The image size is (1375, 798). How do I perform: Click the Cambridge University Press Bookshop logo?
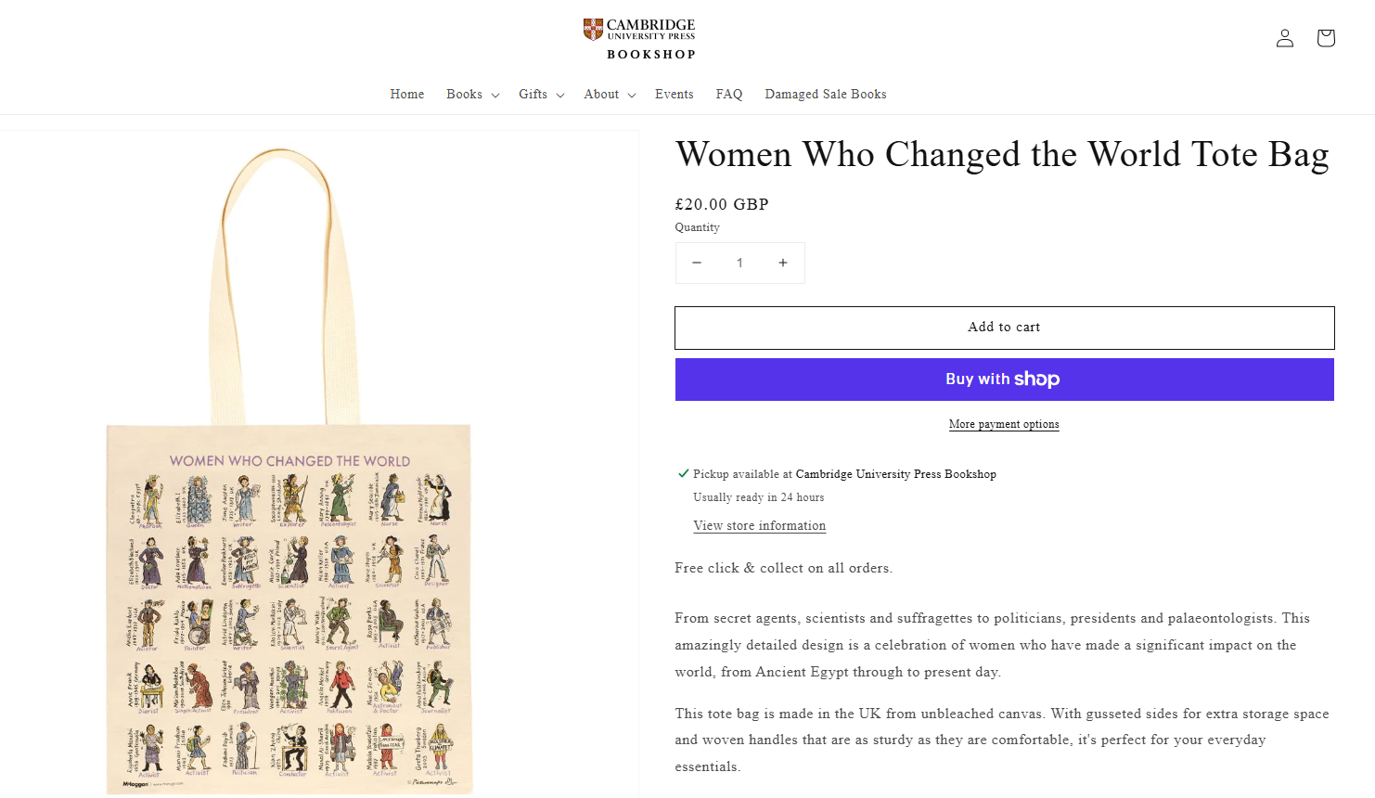coord(640,39)
